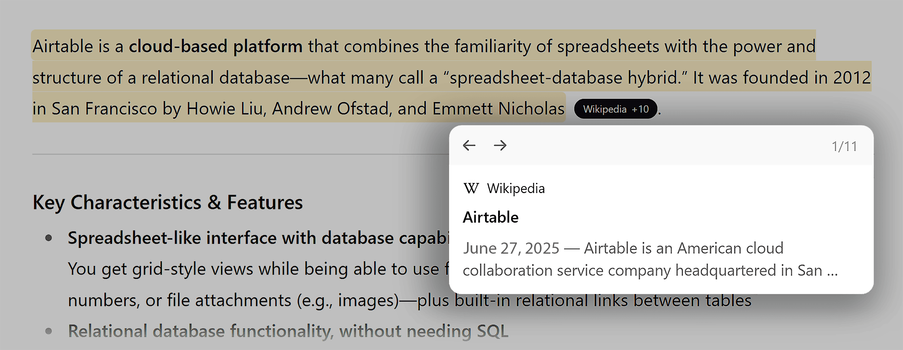Viewport: 903px width, 350px height.
Task: Select the bold cloud-based platform text
Action: 216,47
